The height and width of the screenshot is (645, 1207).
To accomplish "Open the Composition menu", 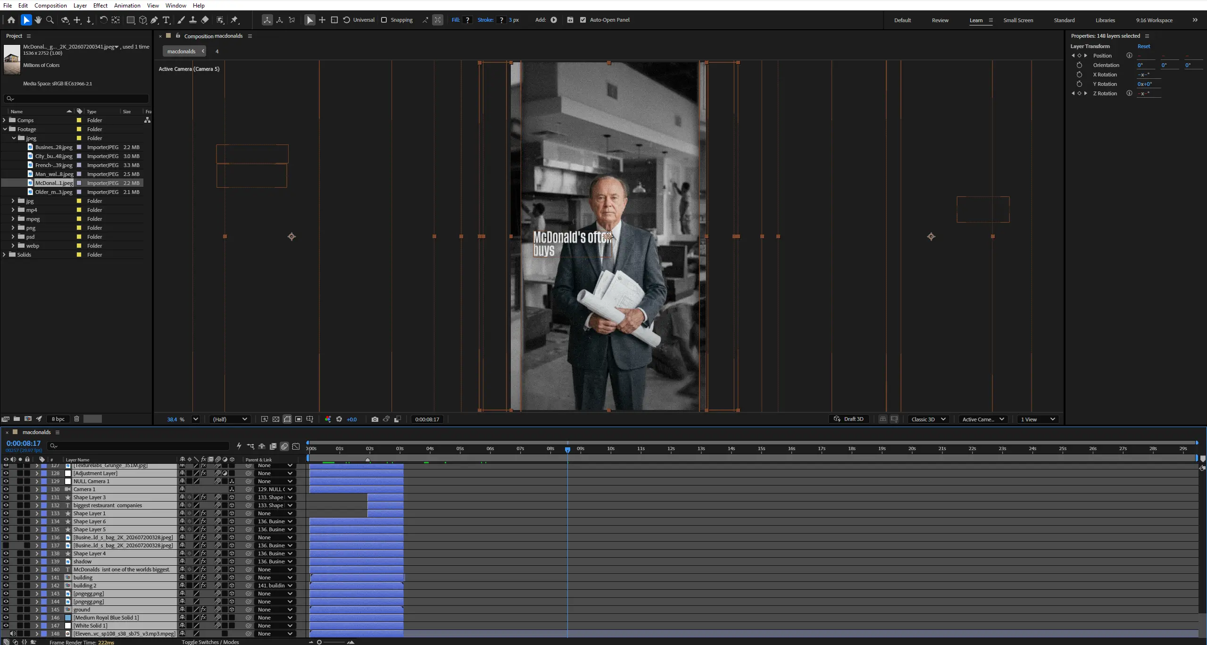I will (x=50, y=5).
